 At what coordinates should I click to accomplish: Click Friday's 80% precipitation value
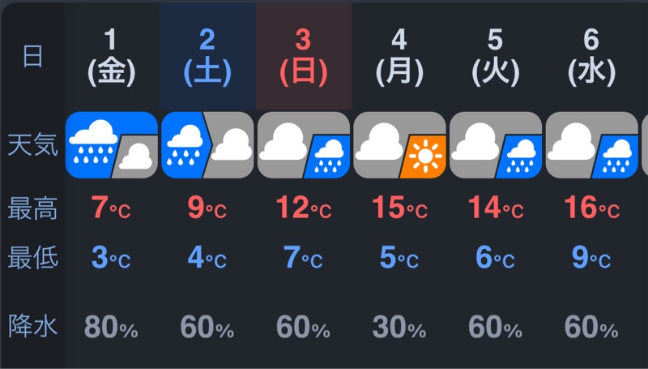(x=111, y=327)
